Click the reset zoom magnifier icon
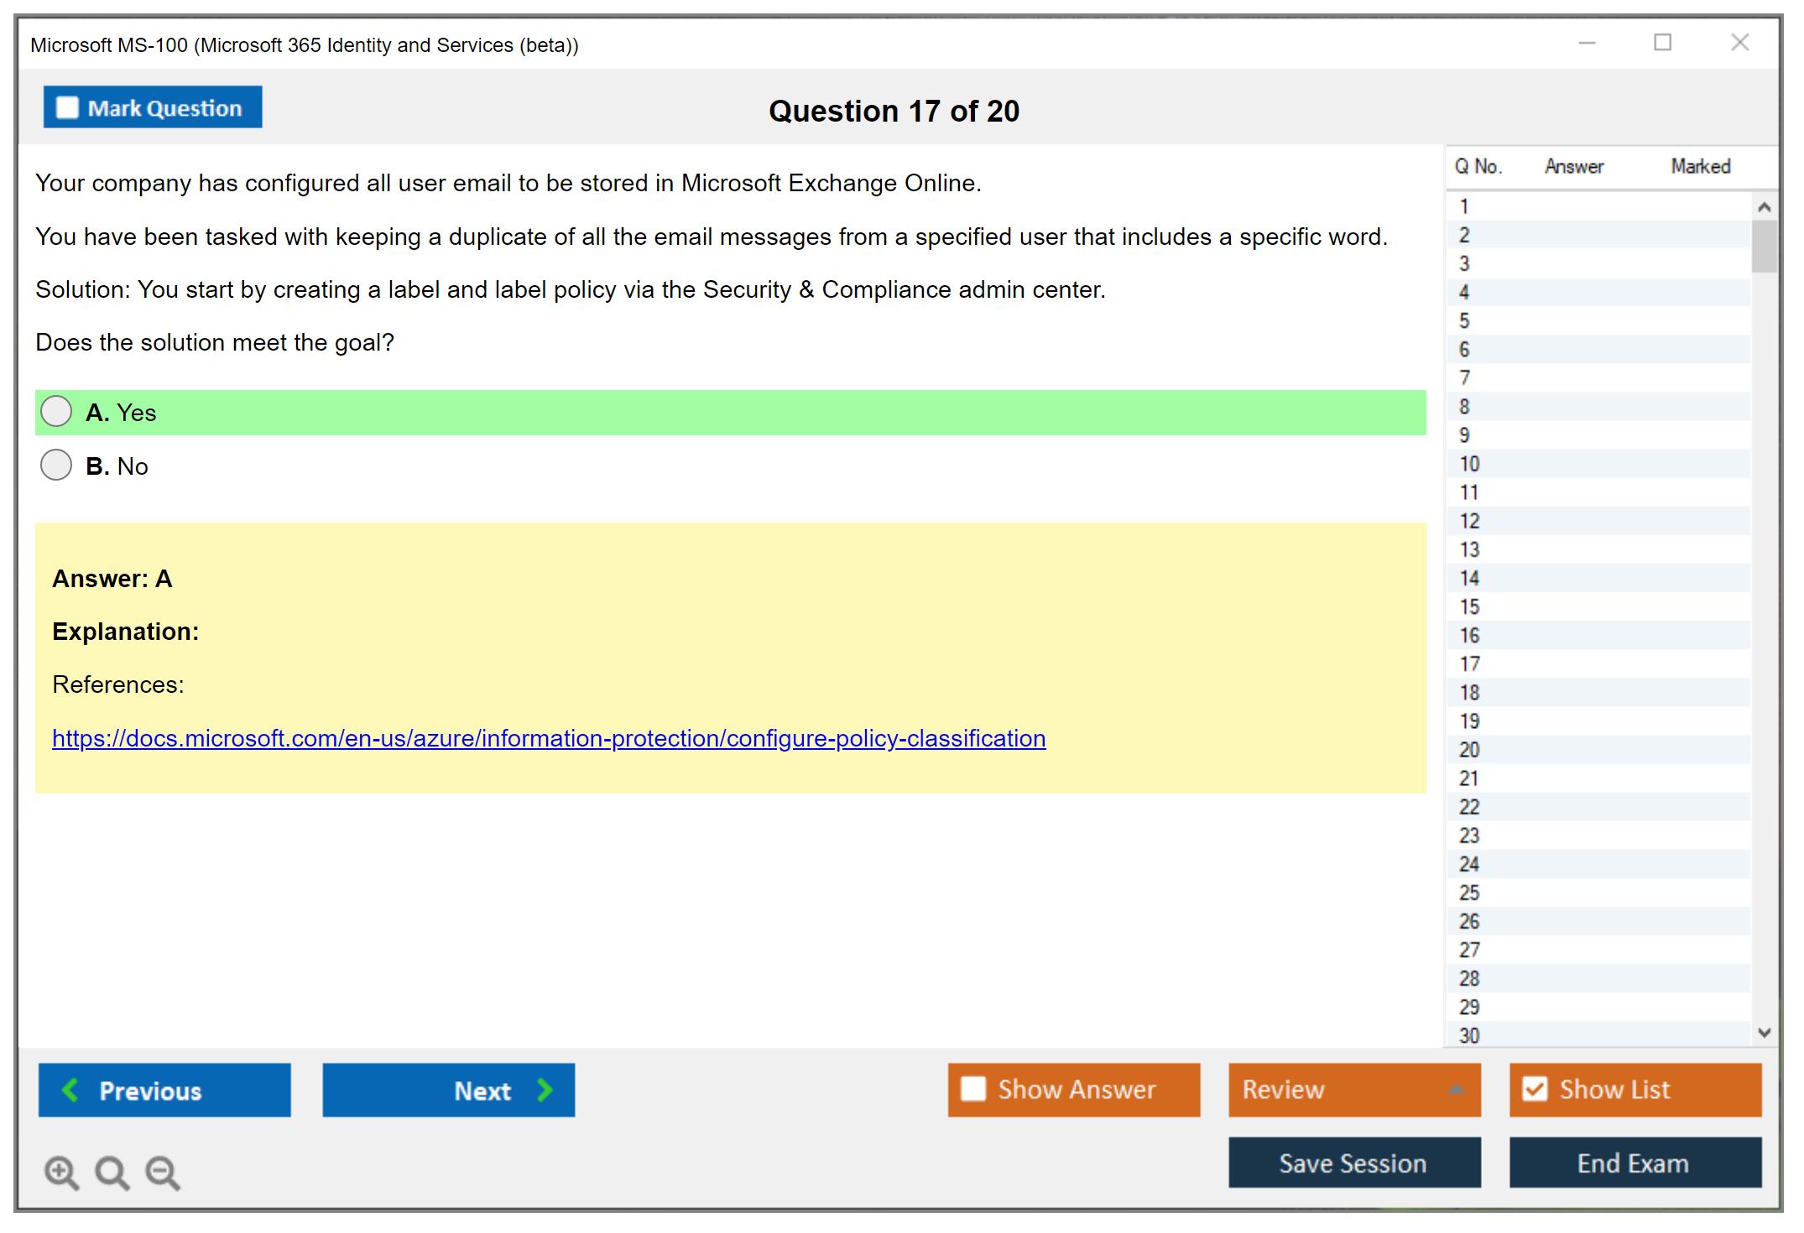 tap(112, 1172)
